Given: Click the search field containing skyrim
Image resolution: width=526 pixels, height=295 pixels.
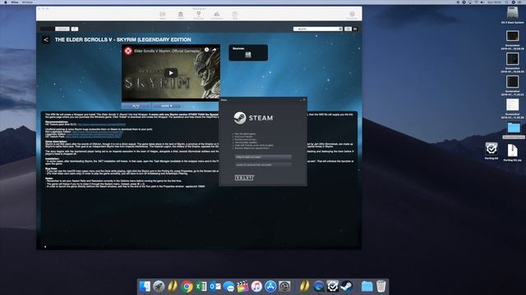Looking at the screenshot, I should coord(317,29).
